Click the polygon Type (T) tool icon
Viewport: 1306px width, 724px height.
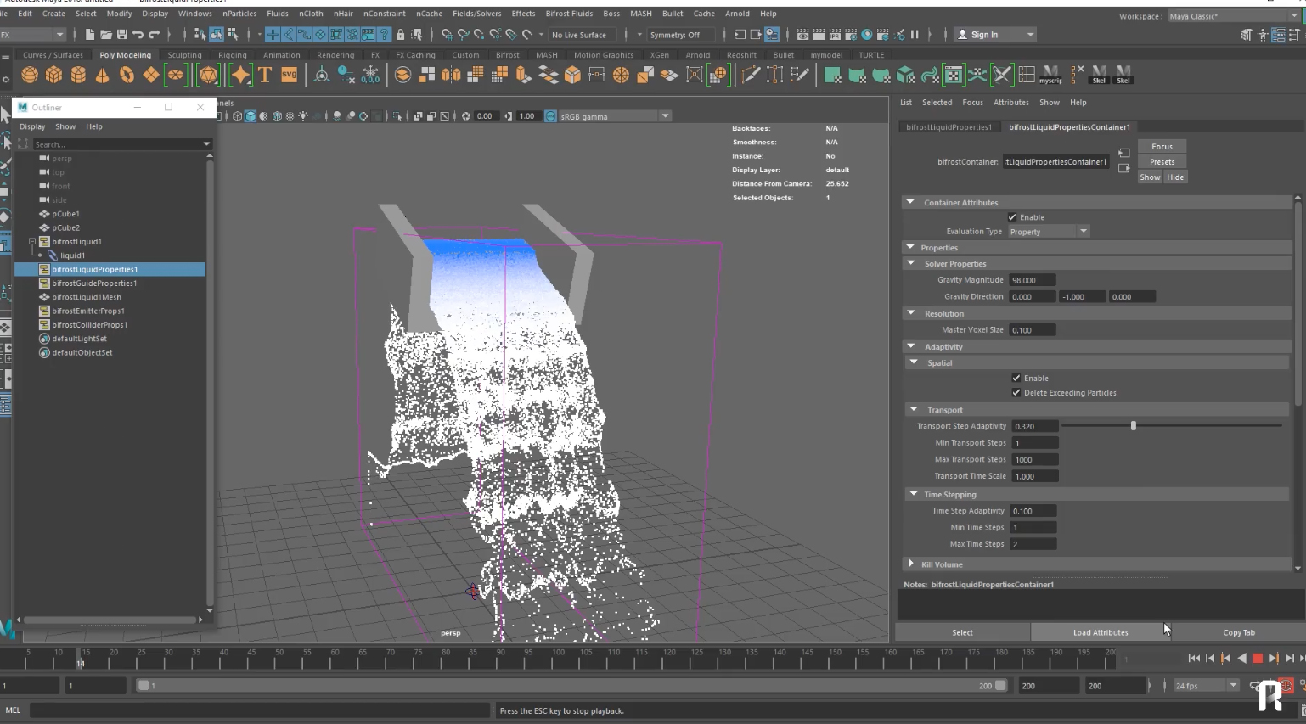(265, 76)
